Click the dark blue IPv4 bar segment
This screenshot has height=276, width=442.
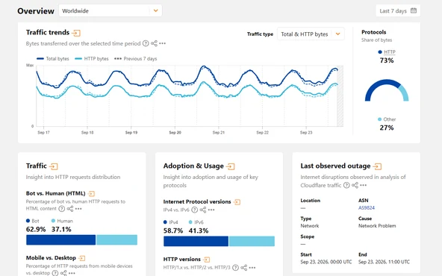196,242
